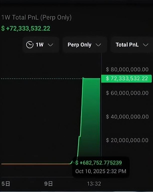
Task: Click the green +72,333,532.22 total at top
Action: [x=26, y=28]
